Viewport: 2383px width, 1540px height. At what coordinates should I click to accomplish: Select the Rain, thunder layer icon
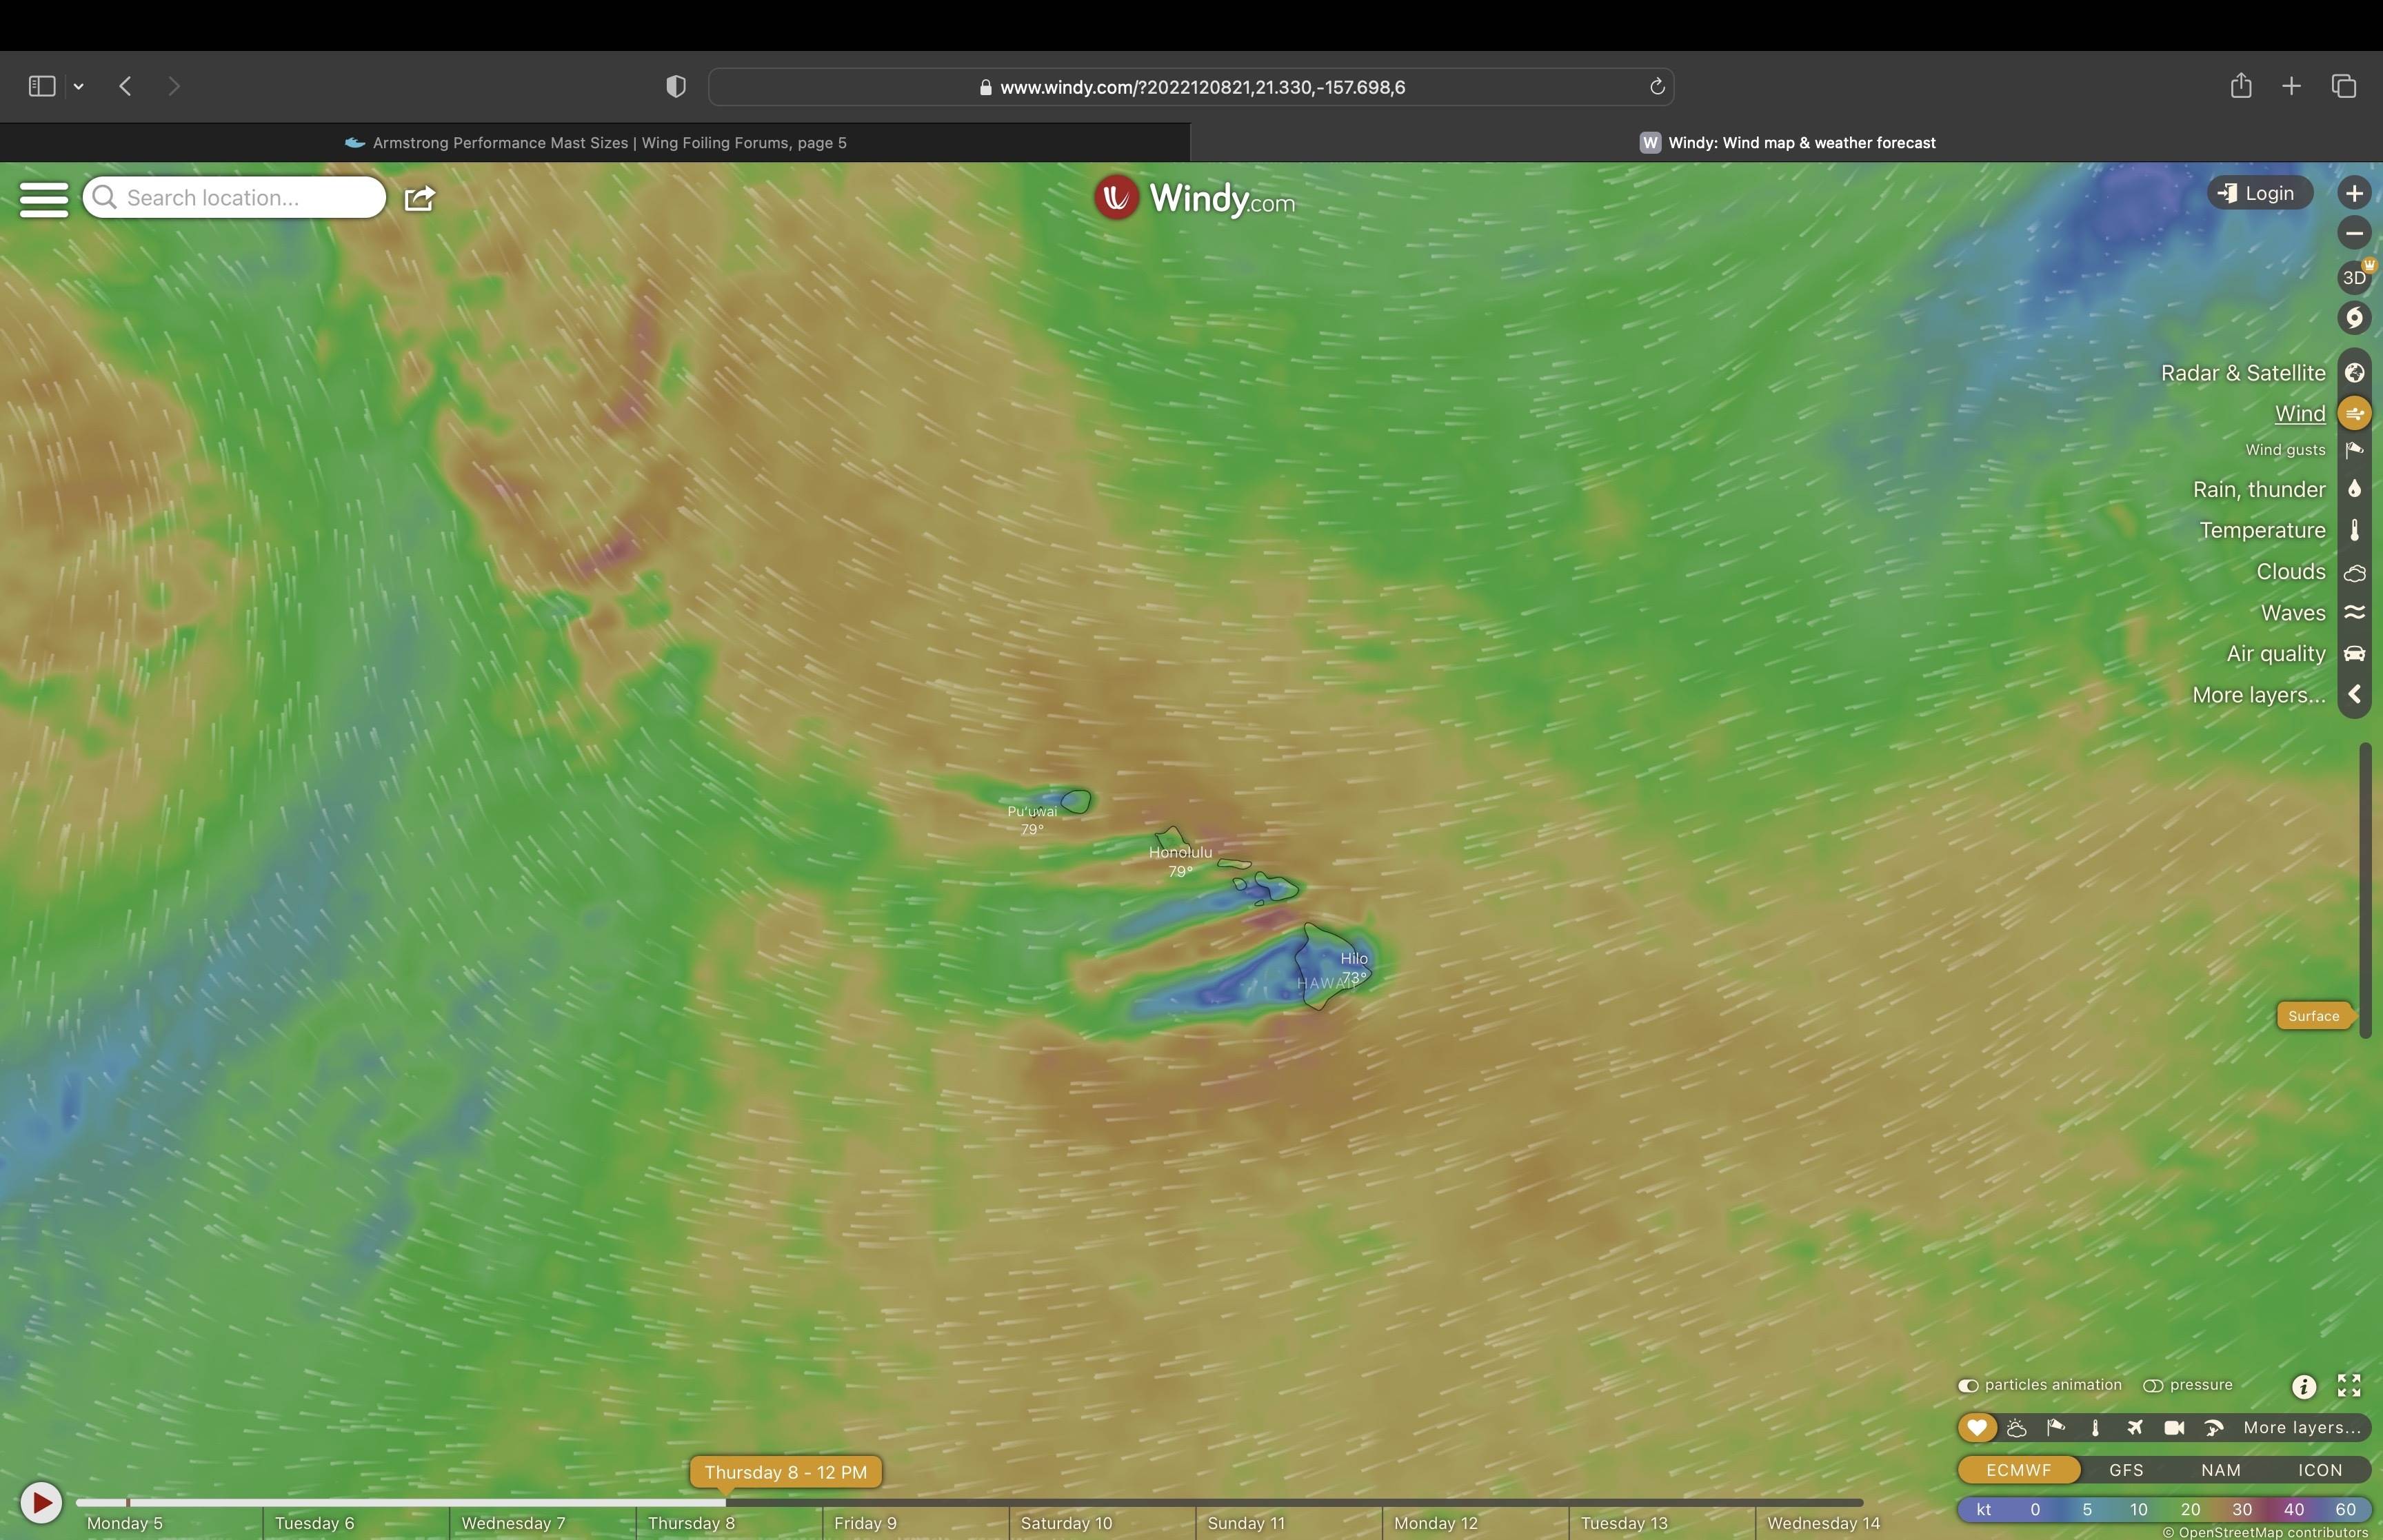[2354, 490]
